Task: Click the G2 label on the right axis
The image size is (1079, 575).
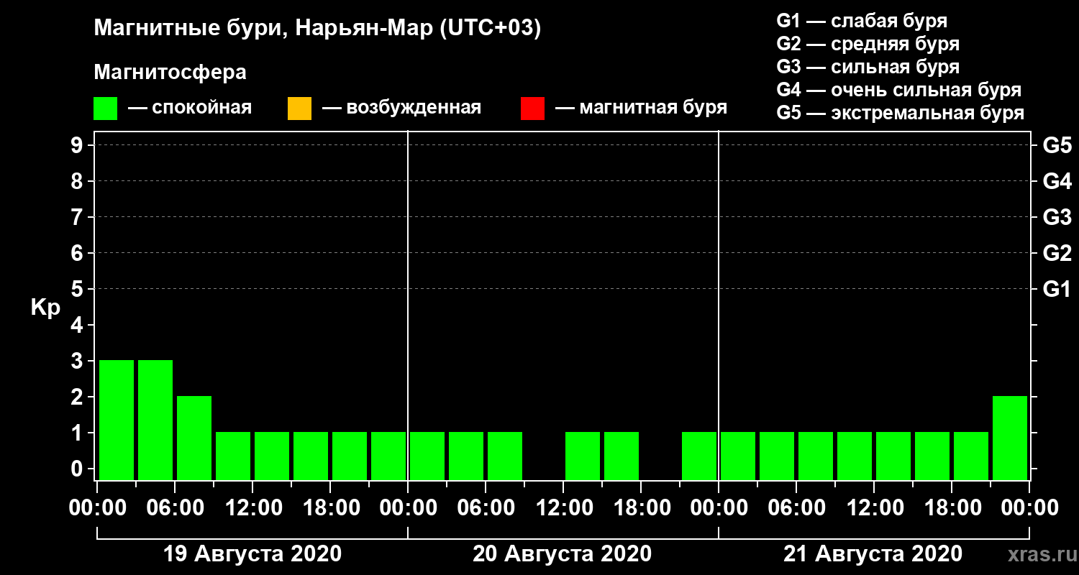Action: (1057, 254)
